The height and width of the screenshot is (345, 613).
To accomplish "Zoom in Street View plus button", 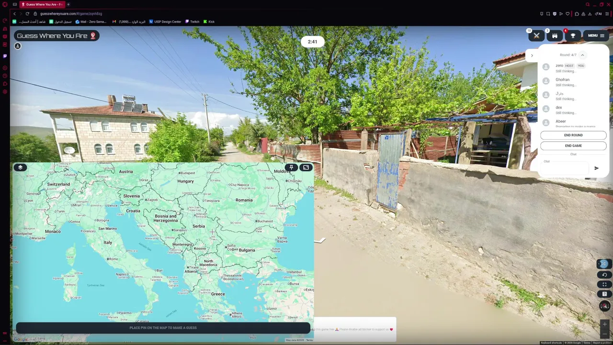I will pyautogui.click(x=604, y=324).
